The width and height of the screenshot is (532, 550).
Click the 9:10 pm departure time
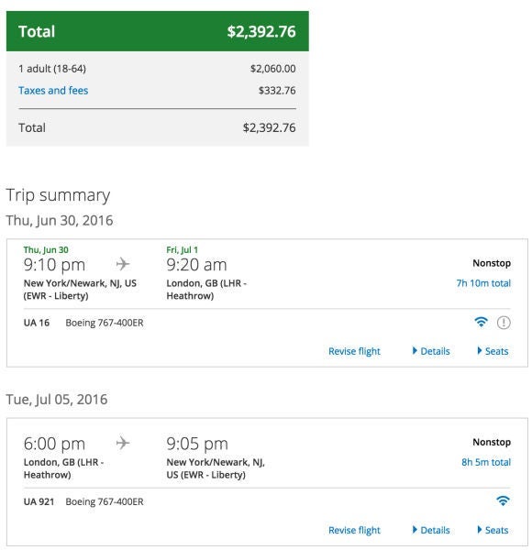(x=54, y=265)
